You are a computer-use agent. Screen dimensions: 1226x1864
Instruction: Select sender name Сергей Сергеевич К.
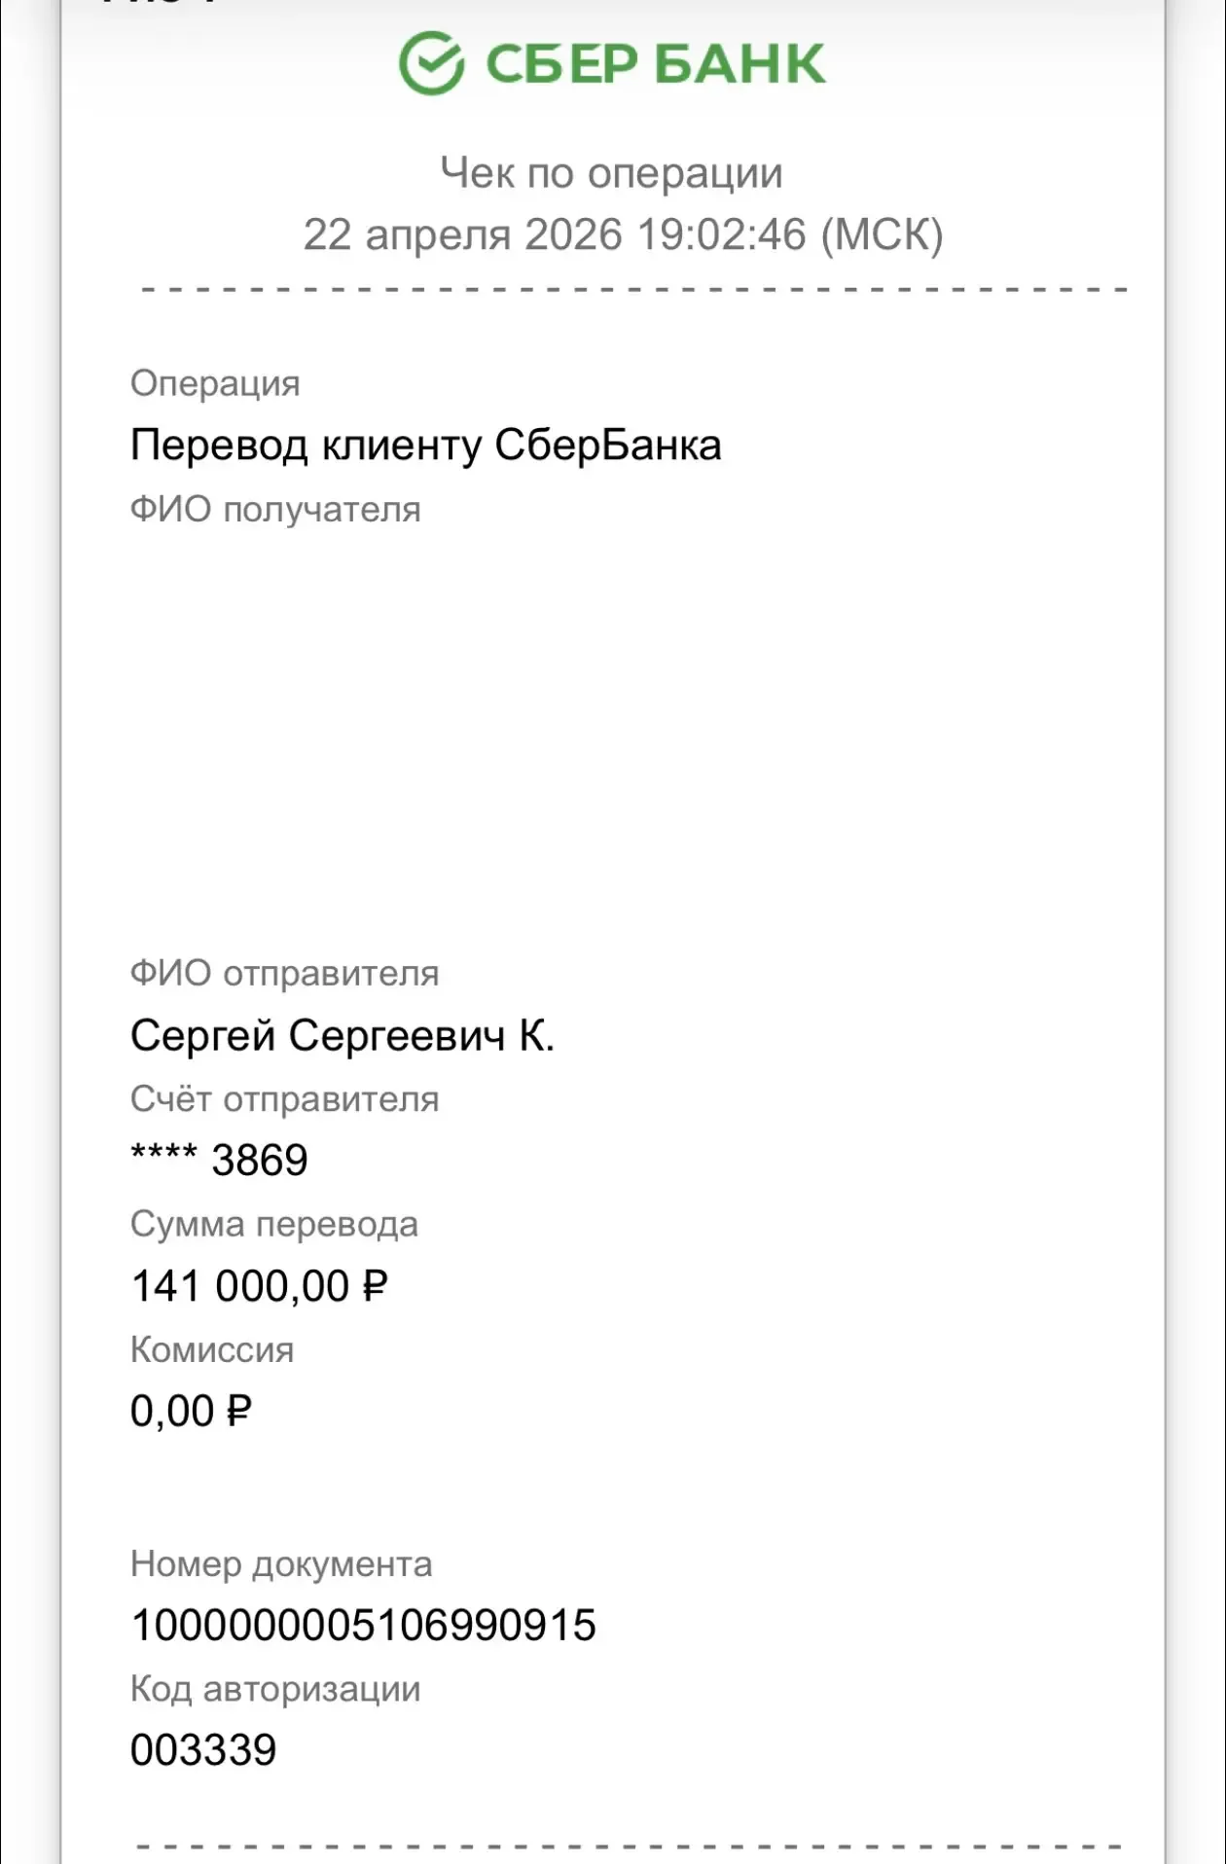pyautogui.click(x=342, y=1035)
